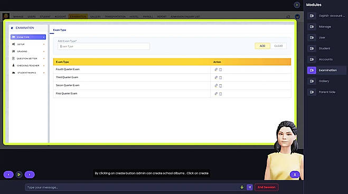
Task: Click the avatar toggle person icon
Action: [295, 174]
